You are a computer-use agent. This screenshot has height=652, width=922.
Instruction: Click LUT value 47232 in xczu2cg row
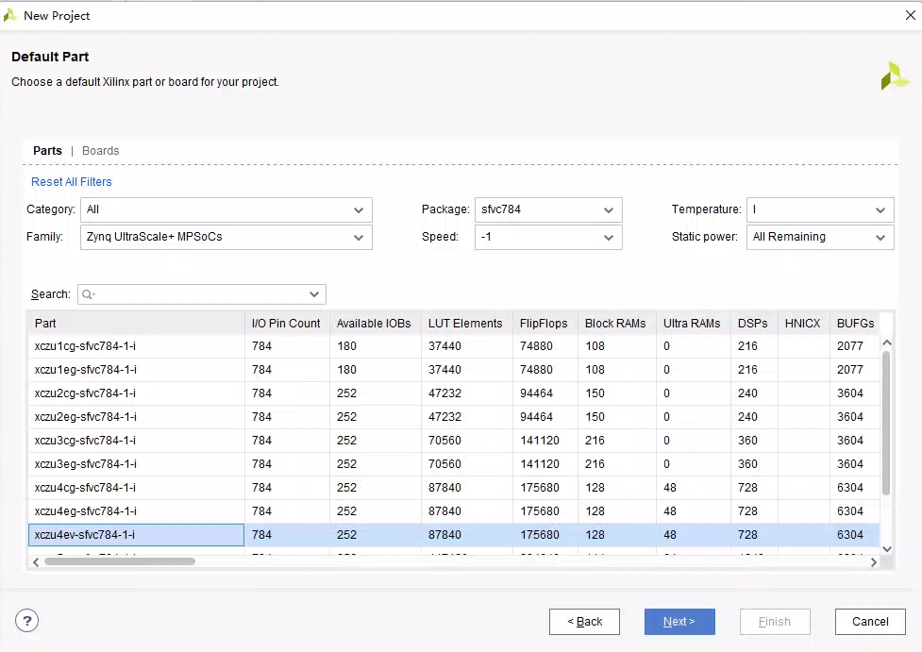tap(444, 393)
